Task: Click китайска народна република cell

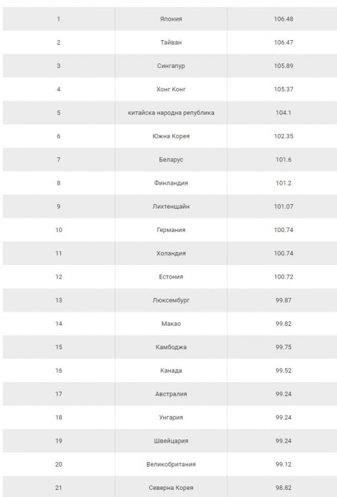Action: point(171,113)
